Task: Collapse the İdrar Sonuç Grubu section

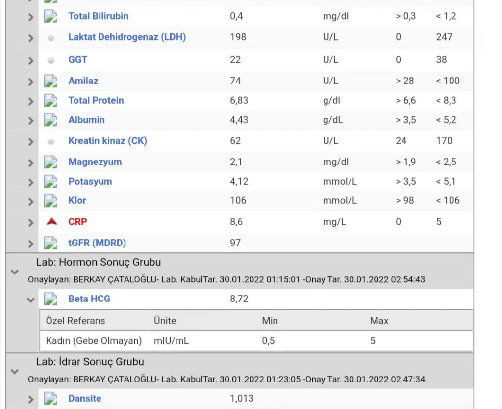Action: (x=15, y=371)
